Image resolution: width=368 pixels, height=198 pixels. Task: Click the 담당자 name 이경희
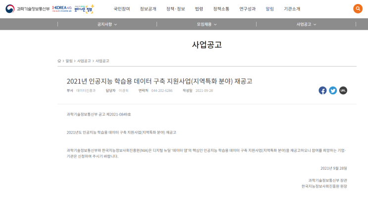tap(123, 90)
